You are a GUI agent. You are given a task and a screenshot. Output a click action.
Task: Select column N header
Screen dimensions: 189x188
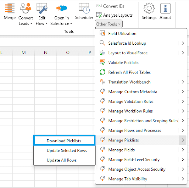click(x=46, y=52)
